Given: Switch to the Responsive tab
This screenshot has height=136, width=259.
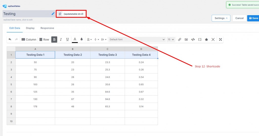Looking at the screenshot, I should click(47, 28).
